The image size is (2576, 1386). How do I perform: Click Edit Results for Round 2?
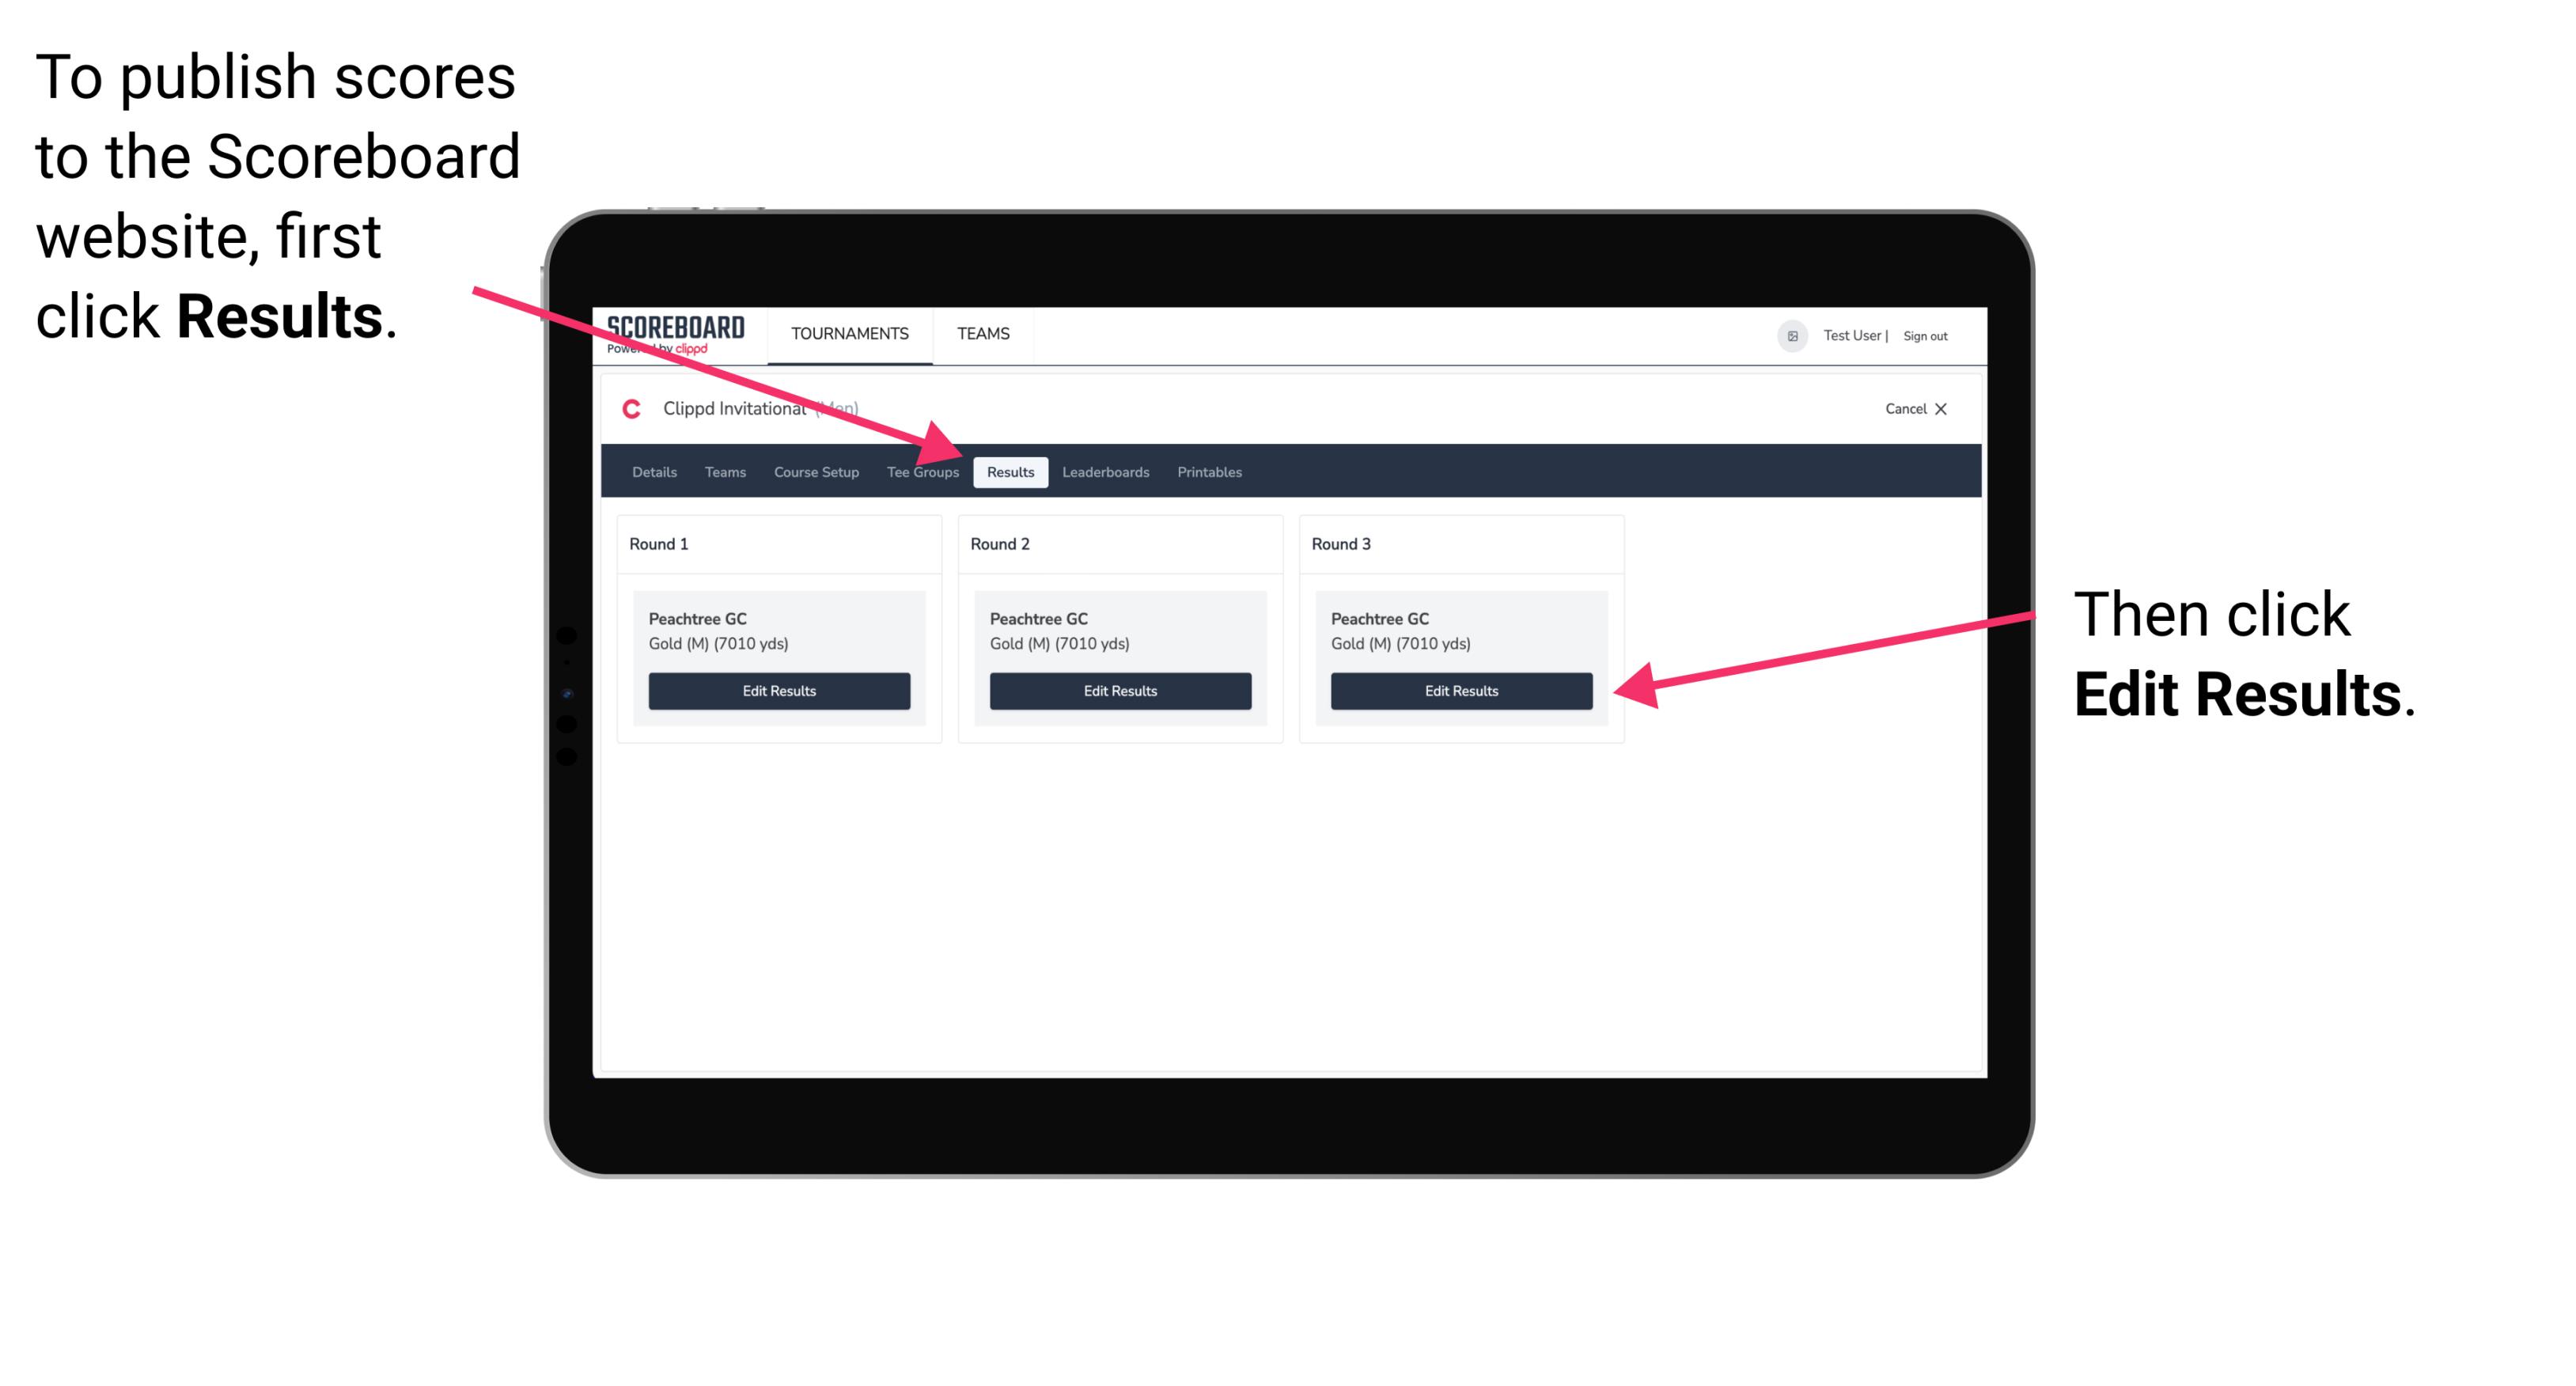click(x=1119, y=690)
